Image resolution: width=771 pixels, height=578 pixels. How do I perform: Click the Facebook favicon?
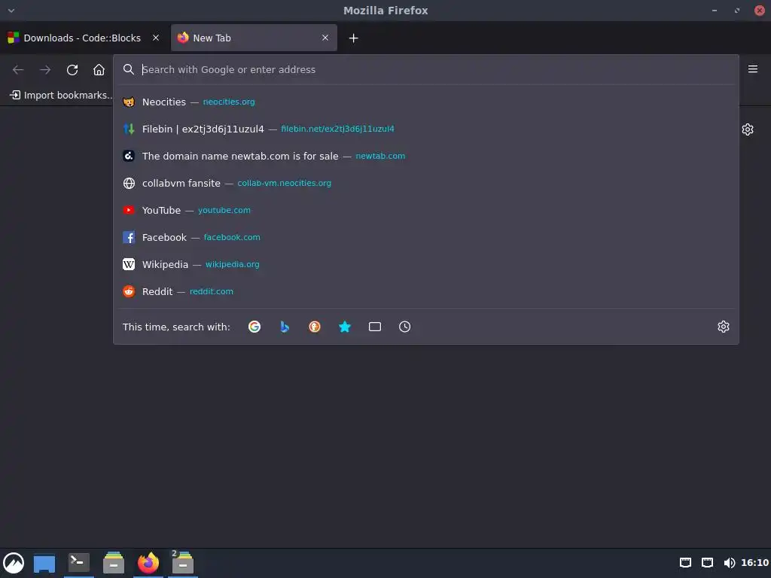[x=129, y=237]
